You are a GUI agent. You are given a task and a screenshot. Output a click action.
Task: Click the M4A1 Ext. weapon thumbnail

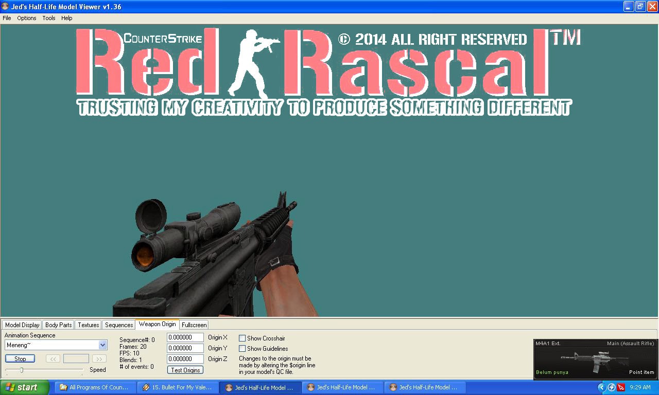(595, 360)
